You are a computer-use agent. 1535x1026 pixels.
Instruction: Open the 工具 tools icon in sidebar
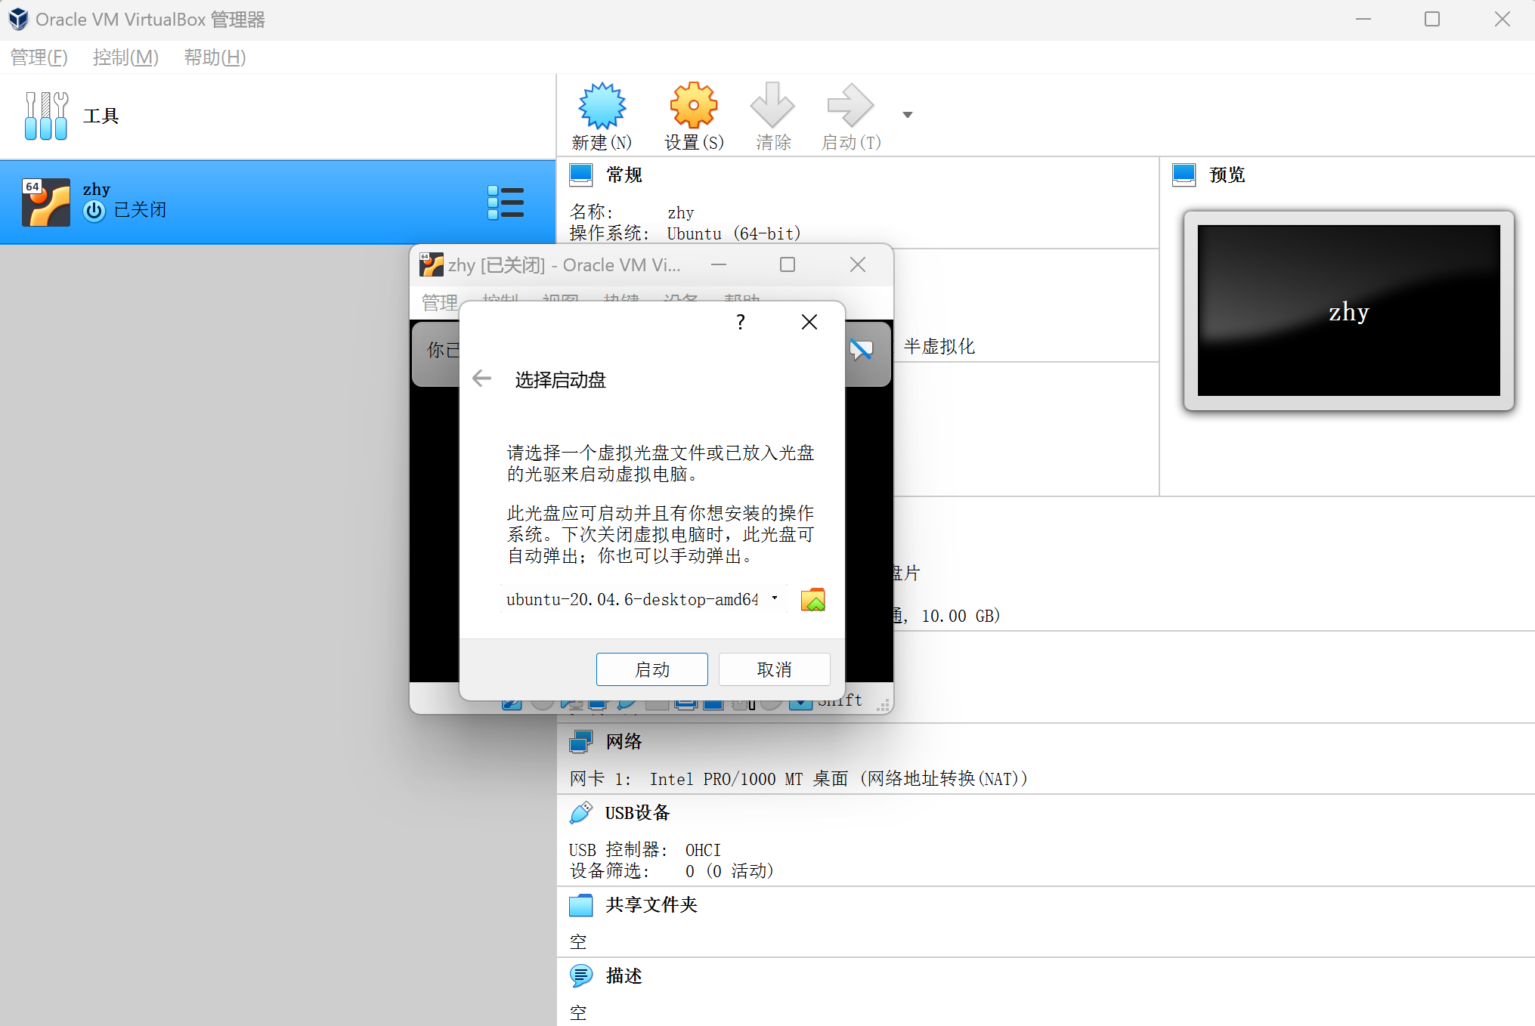46,116
